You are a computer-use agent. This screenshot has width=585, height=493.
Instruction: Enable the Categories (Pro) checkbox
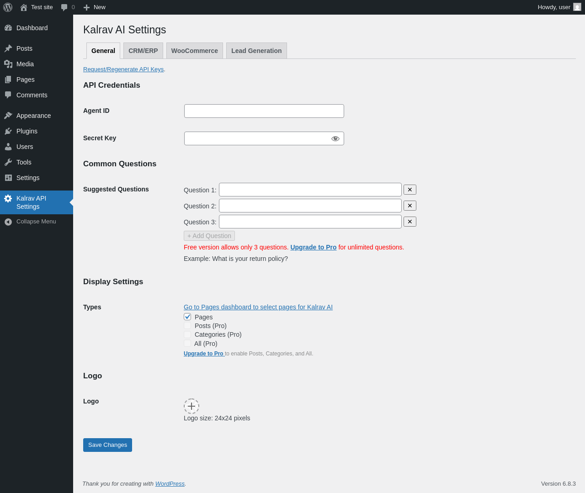187,334
